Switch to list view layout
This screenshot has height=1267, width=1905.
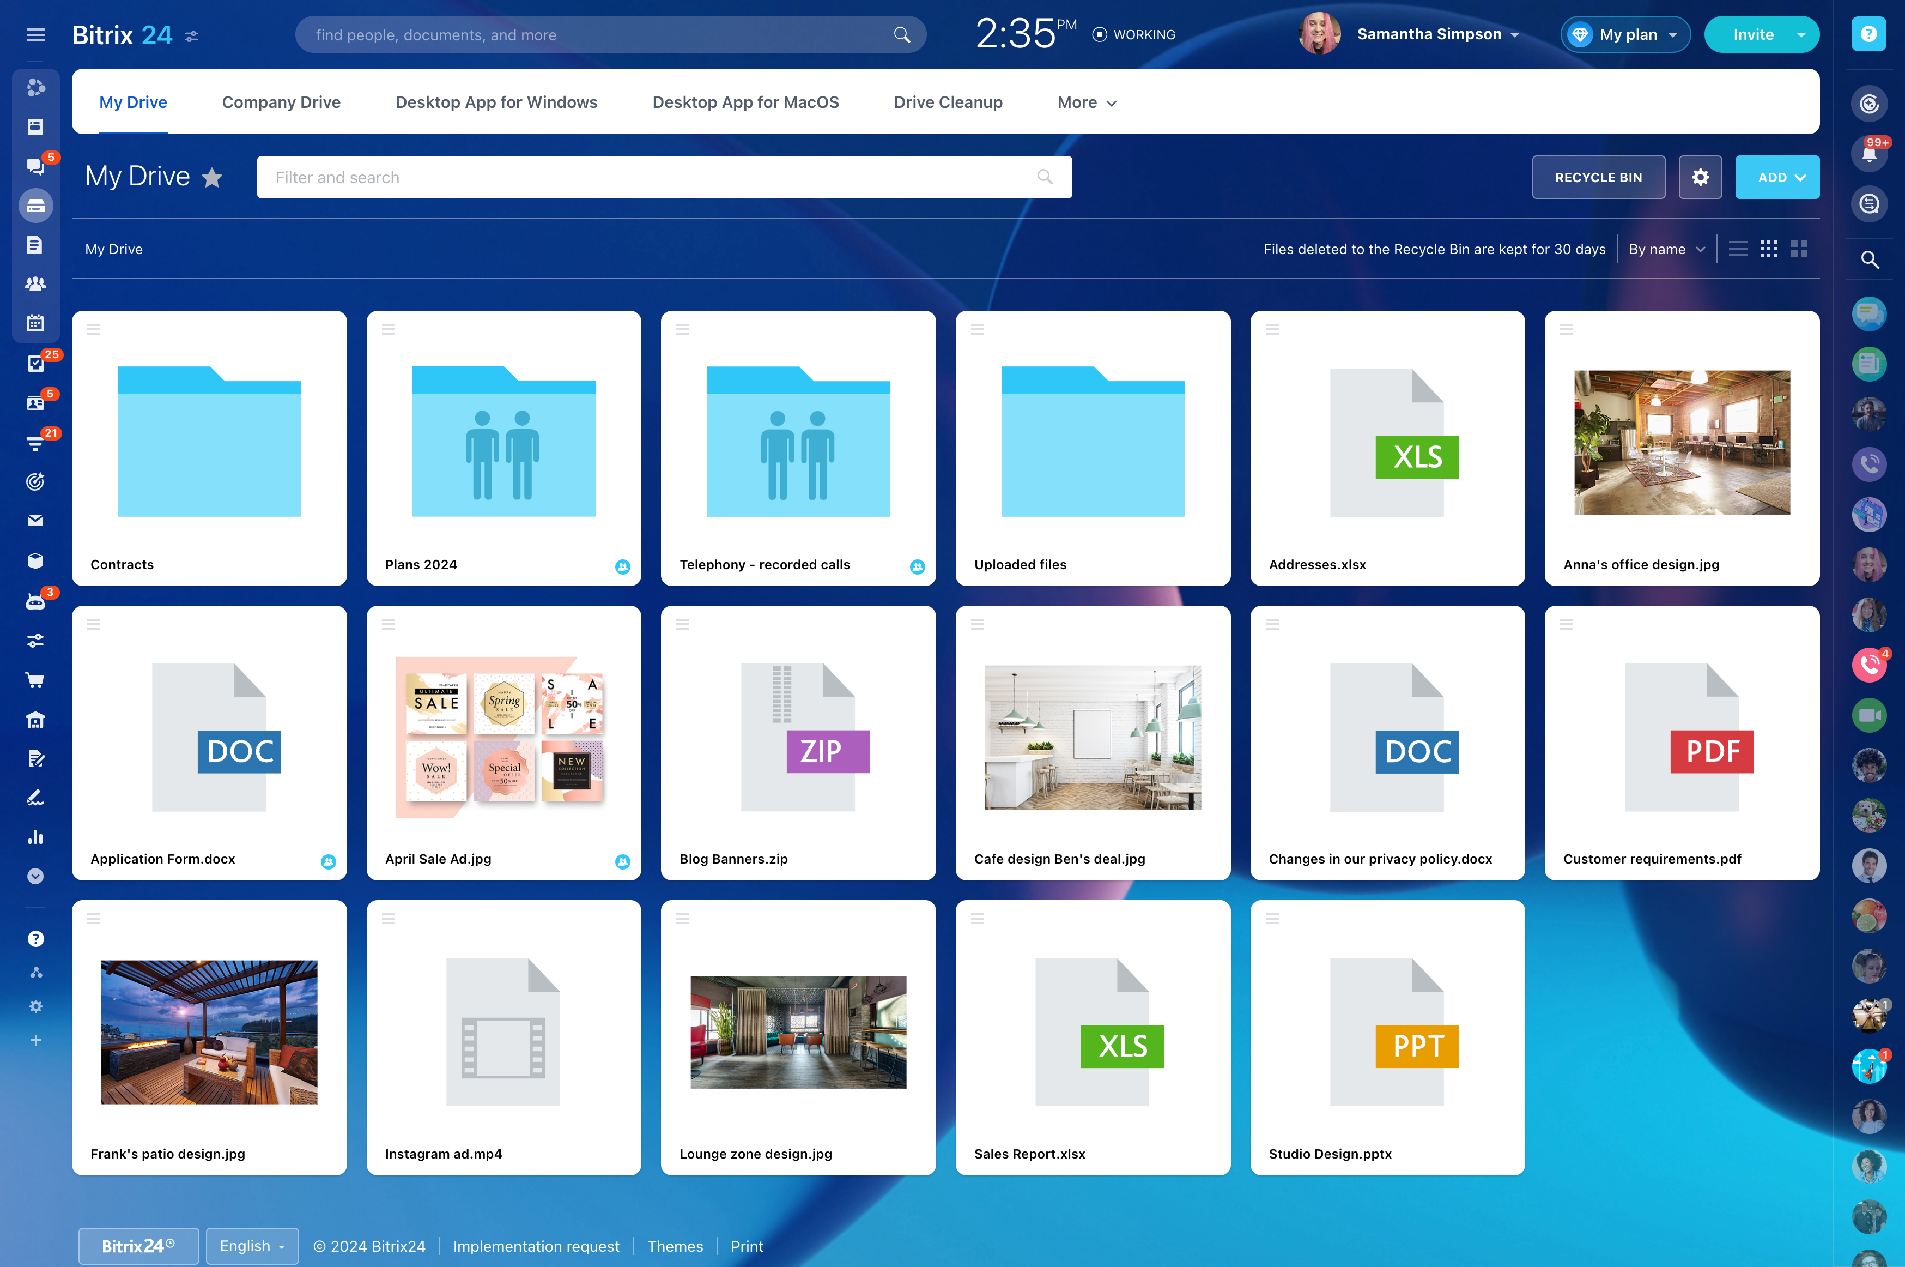point(1738,249)
